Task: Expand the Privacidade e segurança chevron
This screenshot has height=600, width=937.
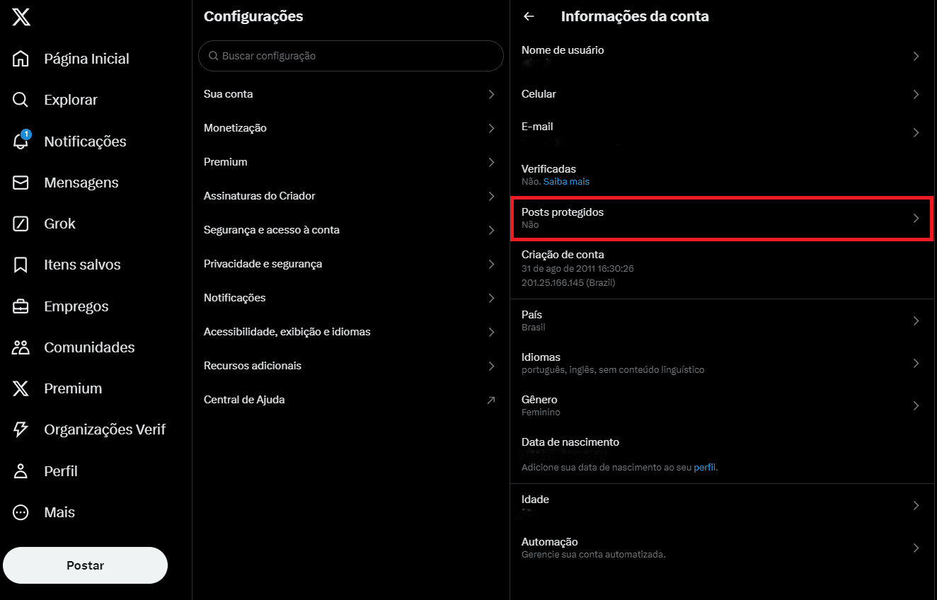Action: tap(491, 264)
